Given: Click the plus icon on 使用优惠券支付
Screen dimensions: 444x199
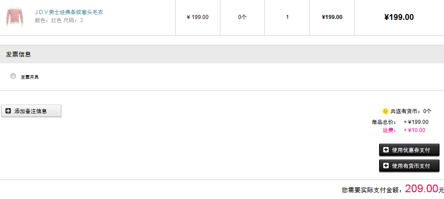Looking at the screenshot, I should [386, 150].
